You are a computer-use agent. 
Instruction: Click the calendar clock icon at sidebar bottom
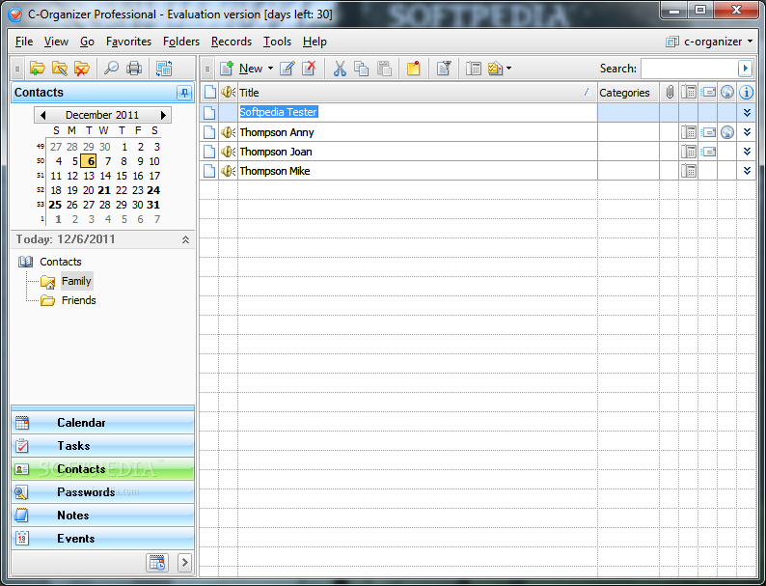click(157, 563)
